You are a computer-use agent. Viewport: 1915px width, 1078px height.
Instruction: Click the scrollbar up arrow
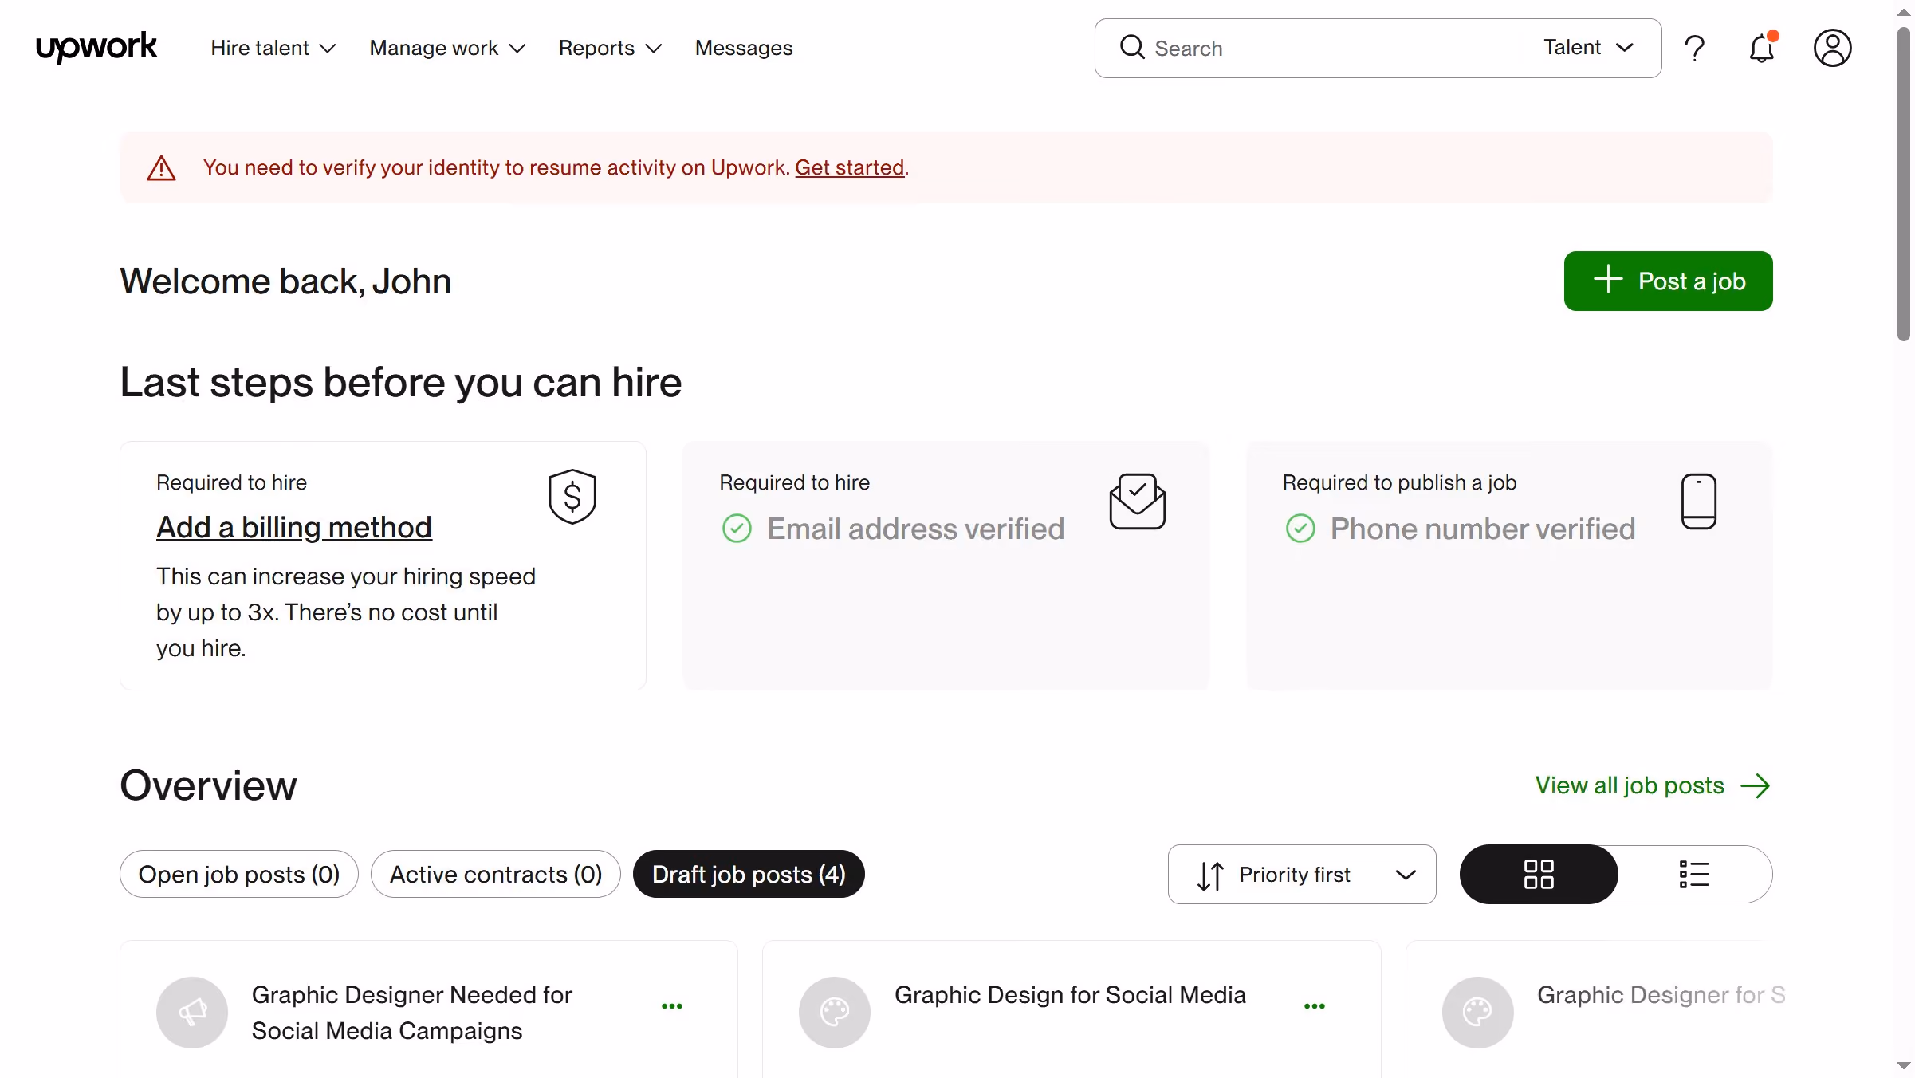point(1904,13)
